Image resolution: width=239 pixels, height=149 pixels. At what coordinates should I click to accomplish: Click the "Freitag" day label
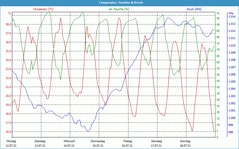128,141
